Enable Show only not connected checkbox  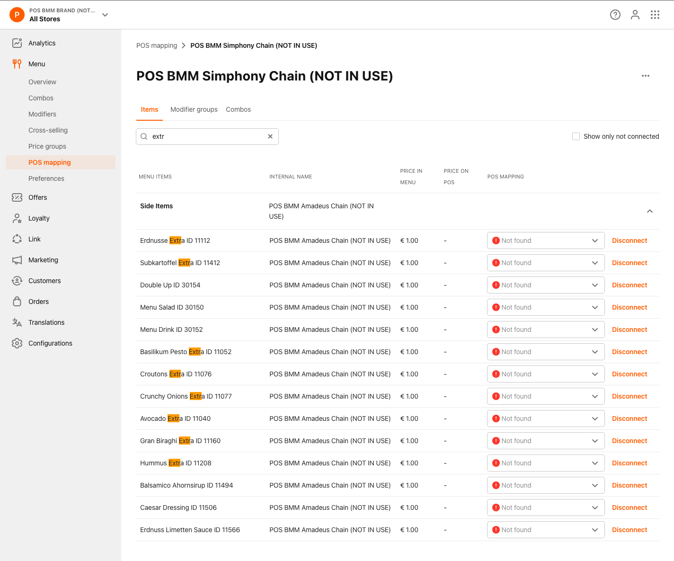pyautogui.click(x=576, y=136)
